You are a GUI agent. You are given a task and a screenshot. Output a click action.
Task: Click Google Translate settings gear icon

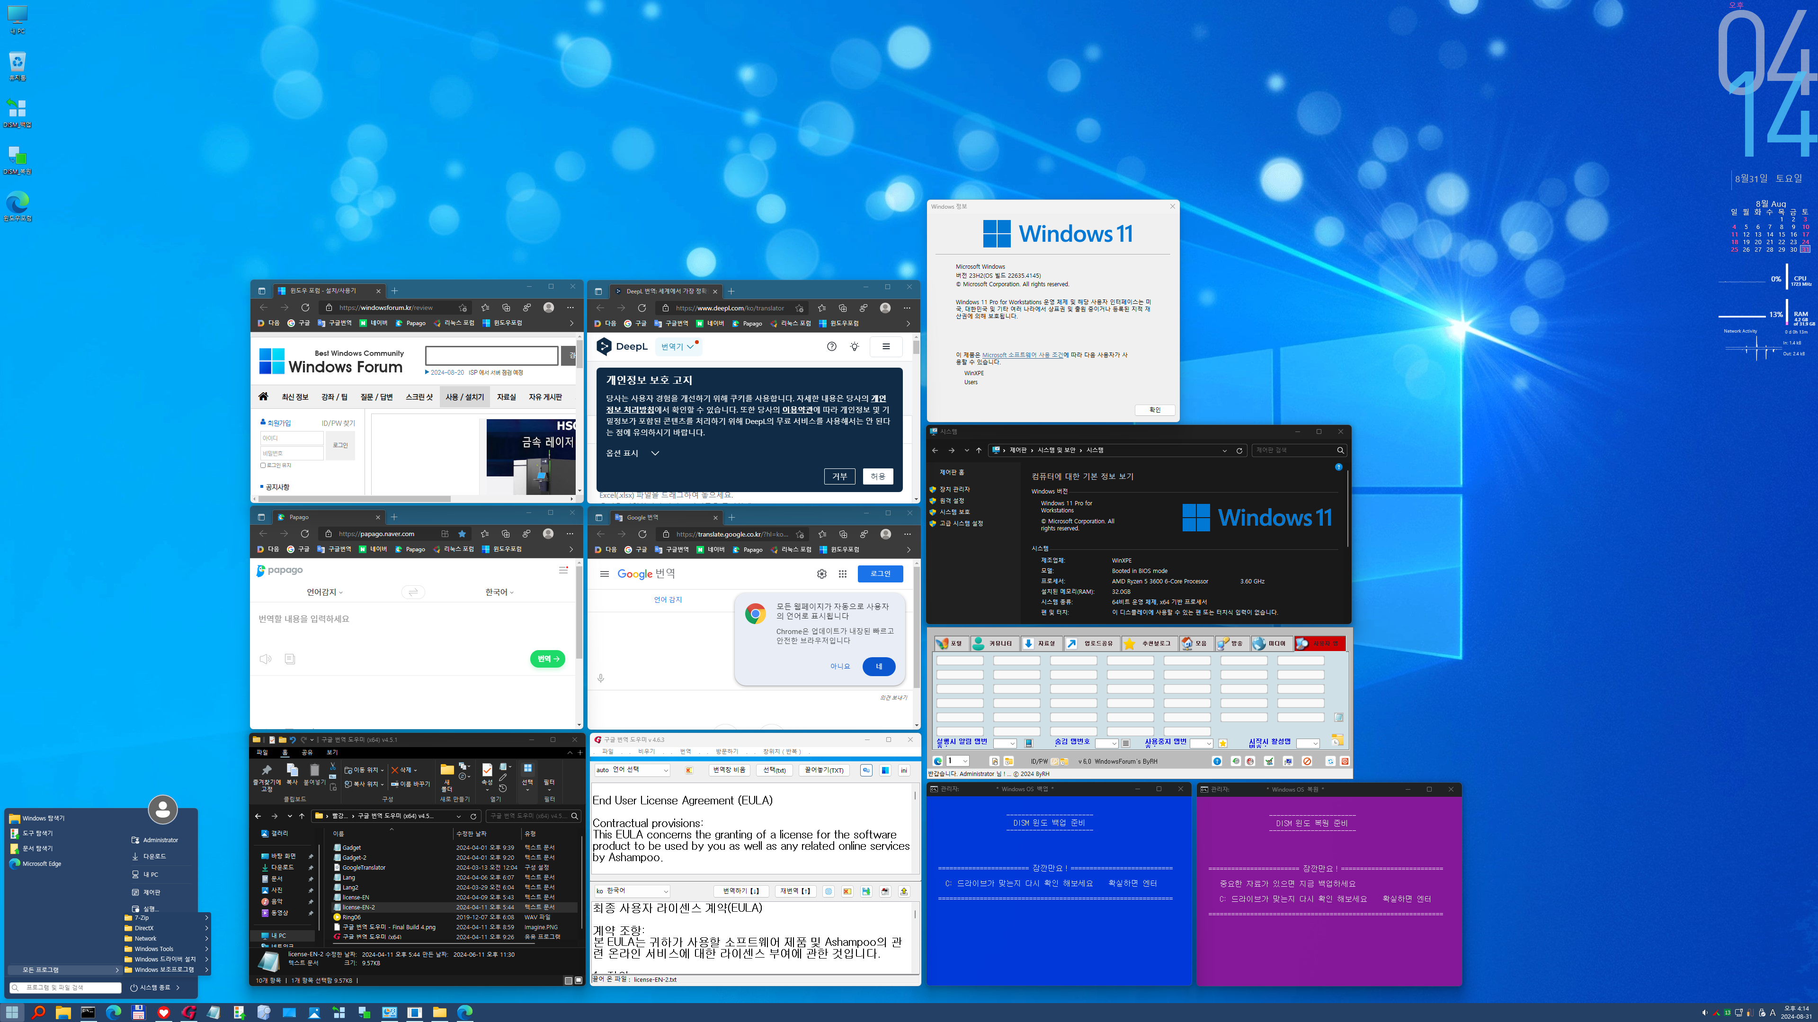(x=821, y=574)
